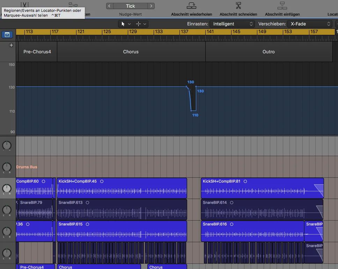
Task: Click loop circle on KickSH+CompBIP.45 region
Action: click(x=102, y=182)
